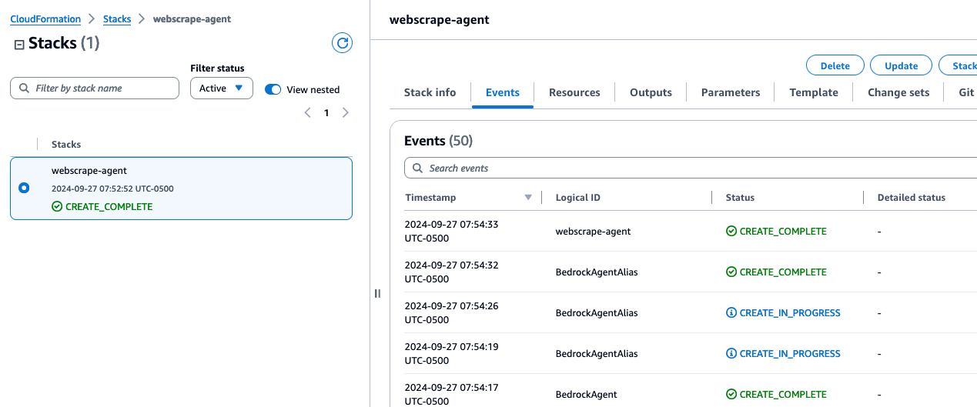Click the refresh stacks icon
The height and width of the screenshot is (407, 977).
point(342,43)
